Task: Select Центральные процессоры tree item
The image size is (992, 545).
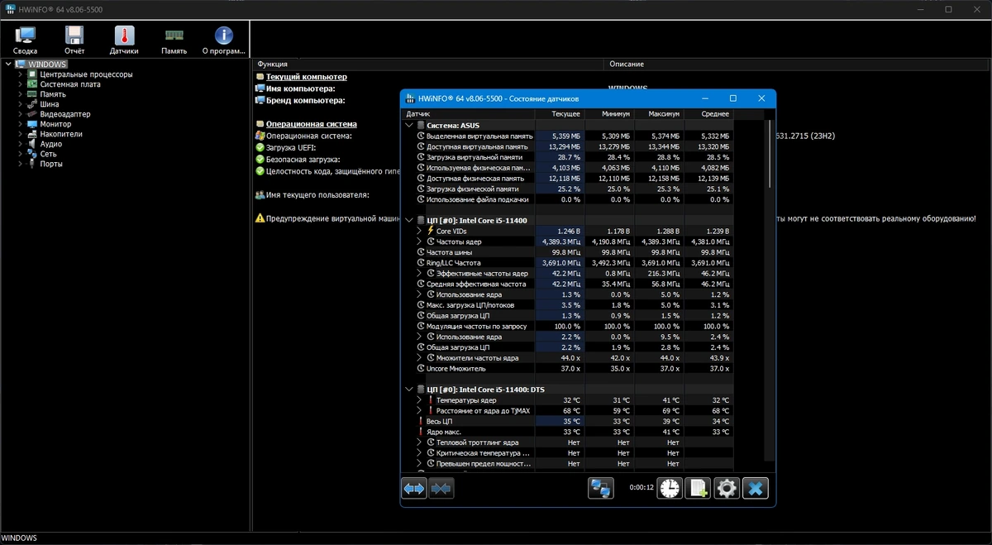Action: pyautogui.click(x=86, y=74)
